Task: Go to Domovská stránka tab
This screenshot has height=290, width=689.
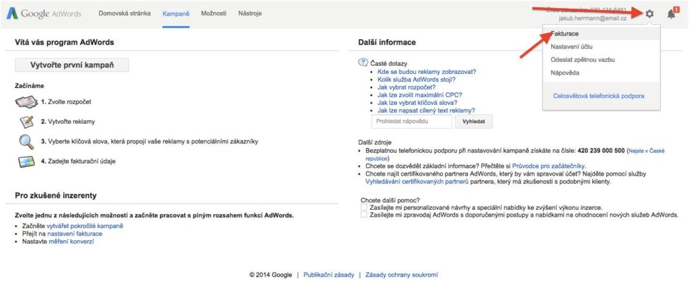Action: [x=124, y=13]
